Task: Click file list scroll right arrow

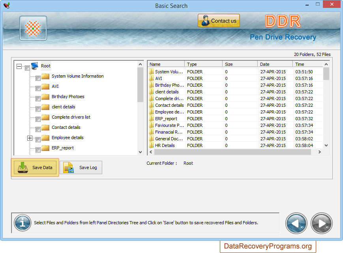Action: 320,152
